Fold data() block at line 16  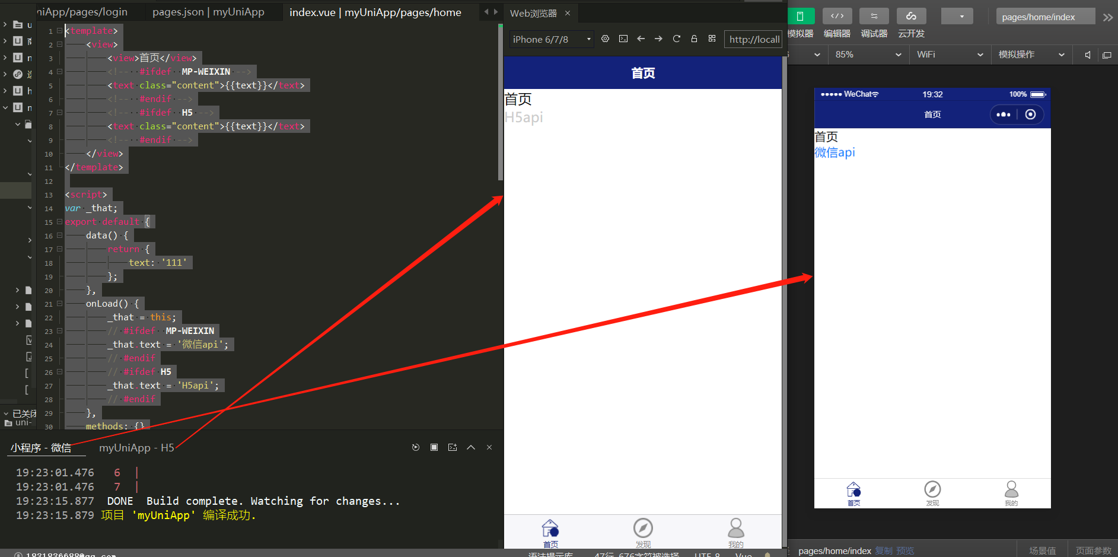pos(59,235)
